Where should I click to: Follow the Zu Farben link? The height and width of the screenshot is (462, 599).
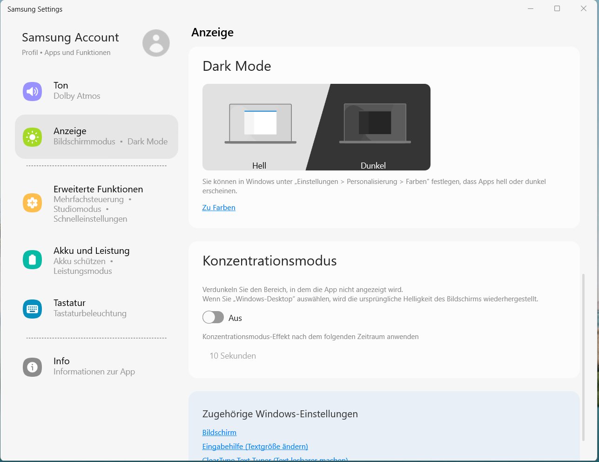[x=219, y=208]
